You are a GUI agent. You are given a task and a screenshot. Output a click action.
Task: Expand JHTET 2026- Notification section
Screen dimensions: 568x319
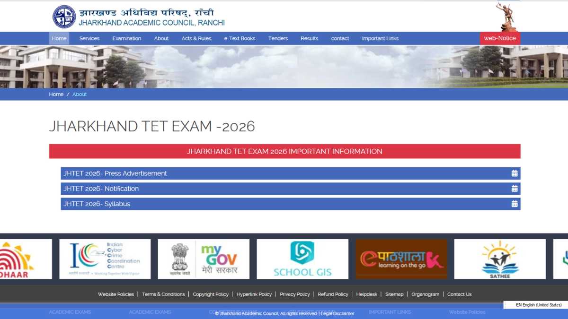[101, 189]
